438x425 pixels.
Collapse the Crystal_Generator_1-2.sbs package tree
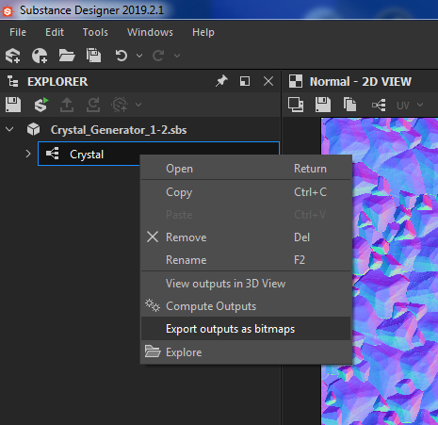9,129
